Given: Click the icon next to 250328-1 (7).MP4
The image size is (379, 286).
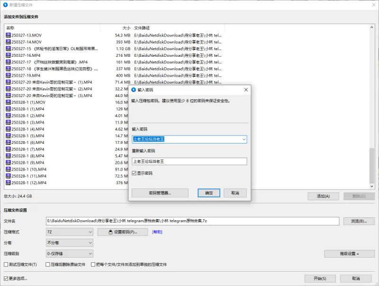Looking at the screenshot, I should click(8, 149).
